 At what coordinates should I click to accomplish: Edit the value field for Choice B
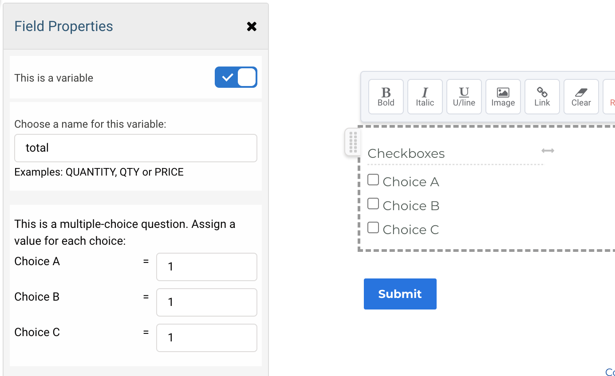(x=206, y=302)
